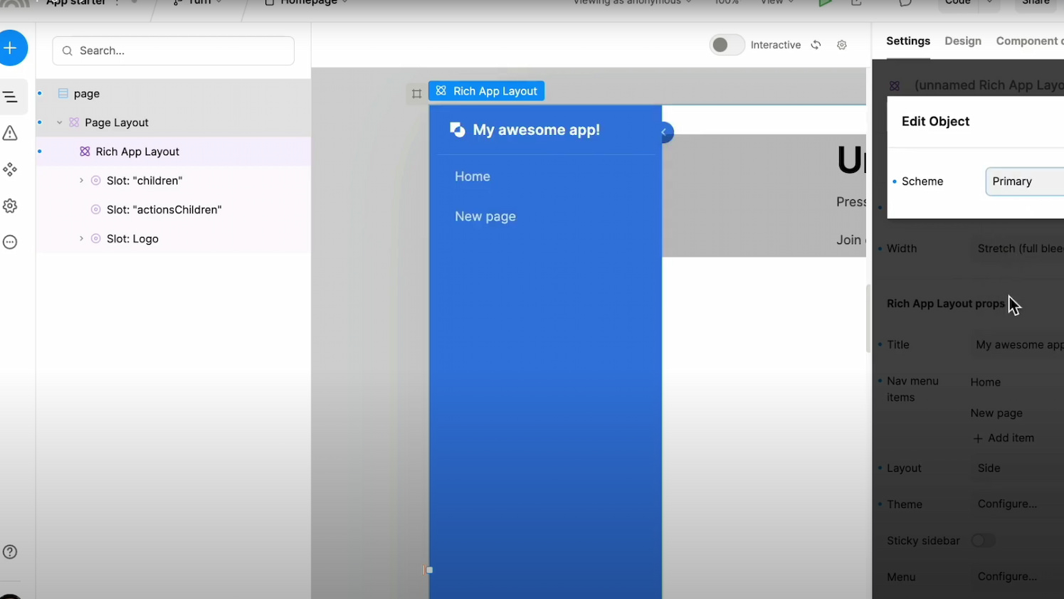Click inside the Search field above the outline
The height and width of the screenshot is (599, 1064).
point(173,51)
